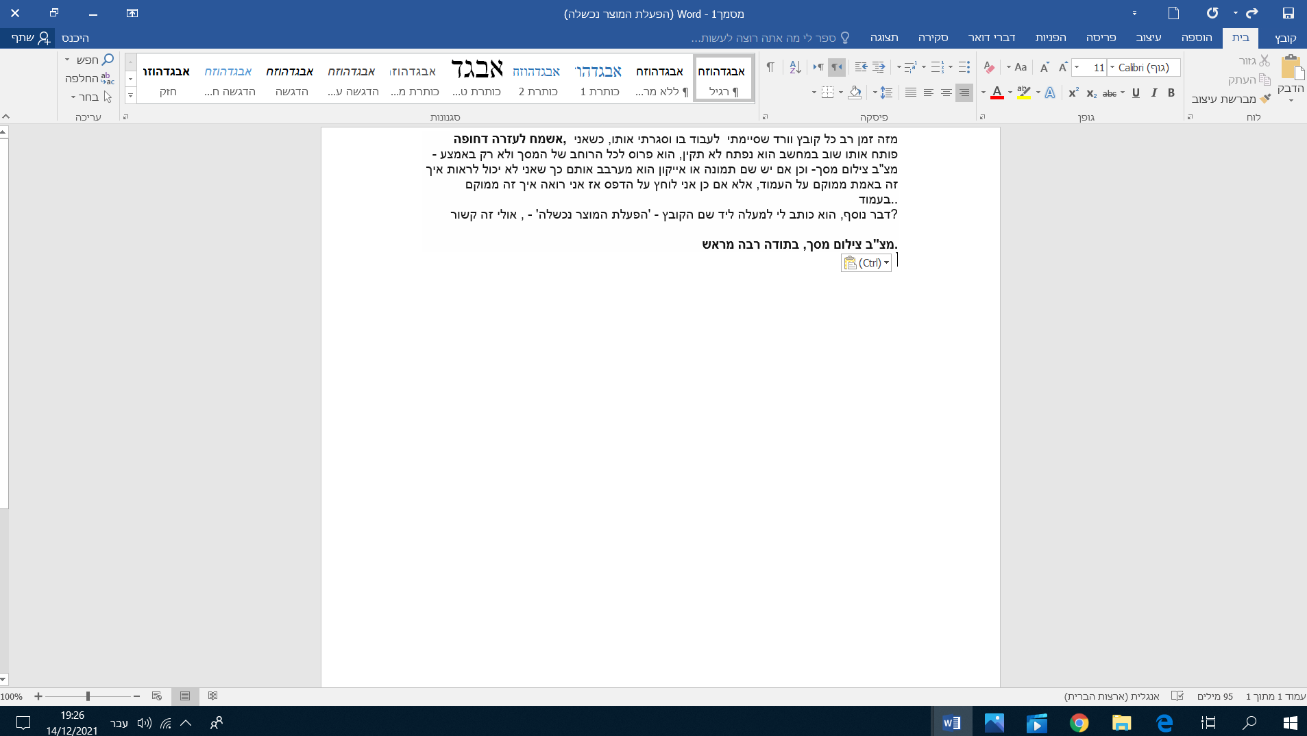
Task: Open the Windows Start menu
Action: 1290,722
